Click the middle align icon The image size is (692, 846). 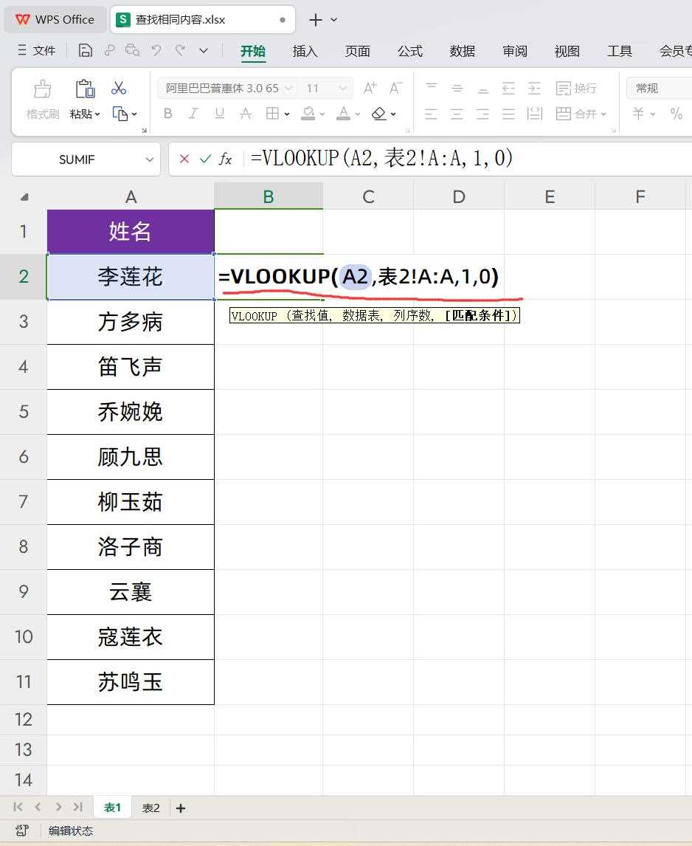click(457, 88)
